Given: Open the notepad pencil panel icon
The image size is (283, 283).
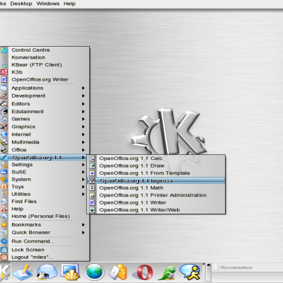Looking at the screenshot, I should click(x=23, y=272).
